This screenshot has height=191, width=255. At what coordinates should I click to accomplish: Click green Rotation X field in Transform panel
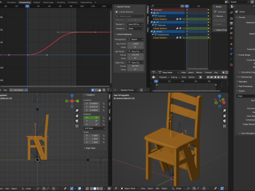(x=92, y=118)
